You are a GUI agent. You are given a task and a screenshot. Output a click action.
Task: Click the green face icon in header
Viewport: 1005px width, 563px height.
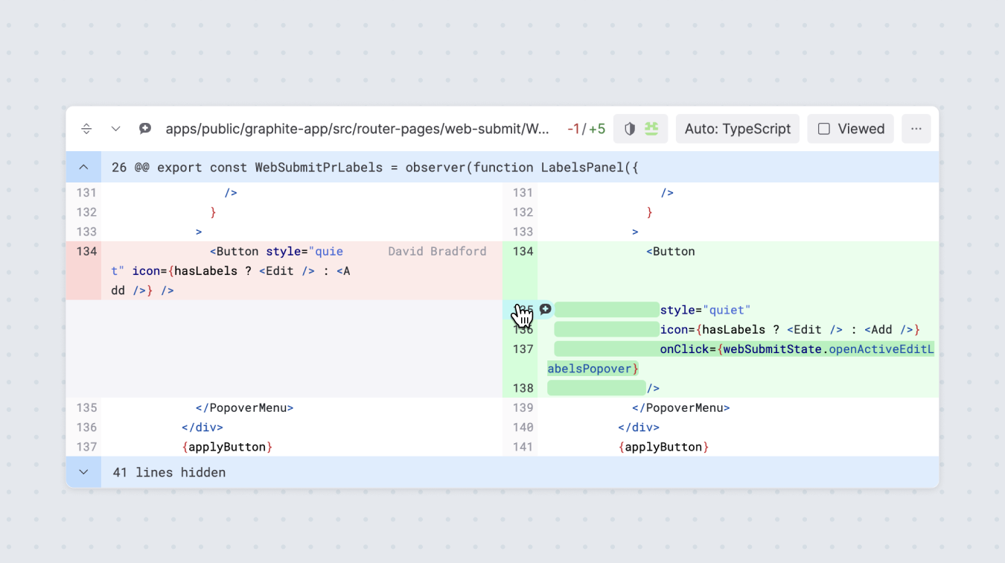click(x=651, y=129)
